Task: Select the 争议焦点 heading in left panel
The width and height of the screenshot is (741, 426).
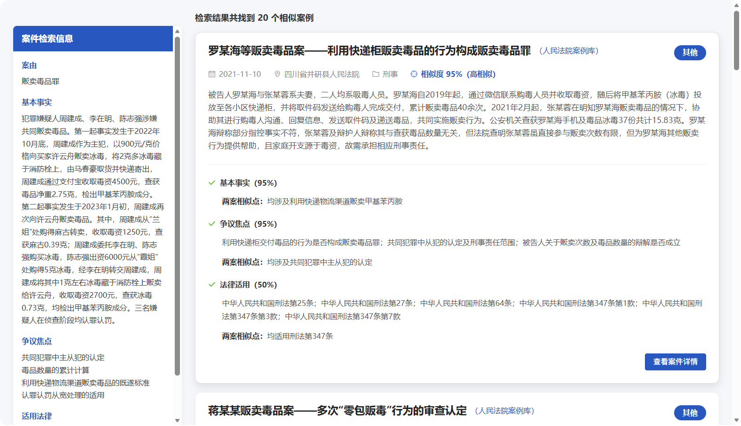Action: coord(37,341)
